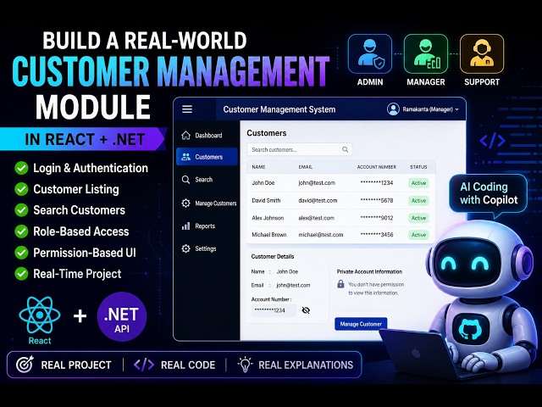Click the code brackets icon right of dashboard
542x407 pixels.
(493, 140)
